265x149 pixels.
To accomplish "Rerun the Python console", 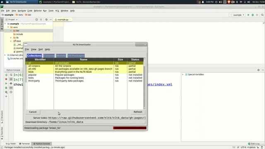I will [x=6, y=75].
